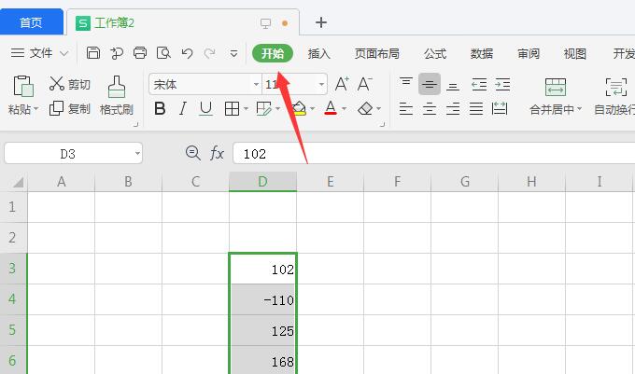Image resolution: width=635 pixels, height=374 pixels.
Task: Switch to the 审阅 ribbon tab
Action: tap(529, 53)
